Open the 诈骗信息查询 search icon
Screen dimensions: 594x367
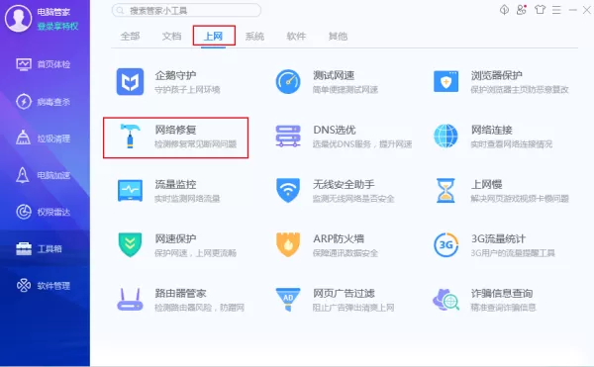coord(445,300)
